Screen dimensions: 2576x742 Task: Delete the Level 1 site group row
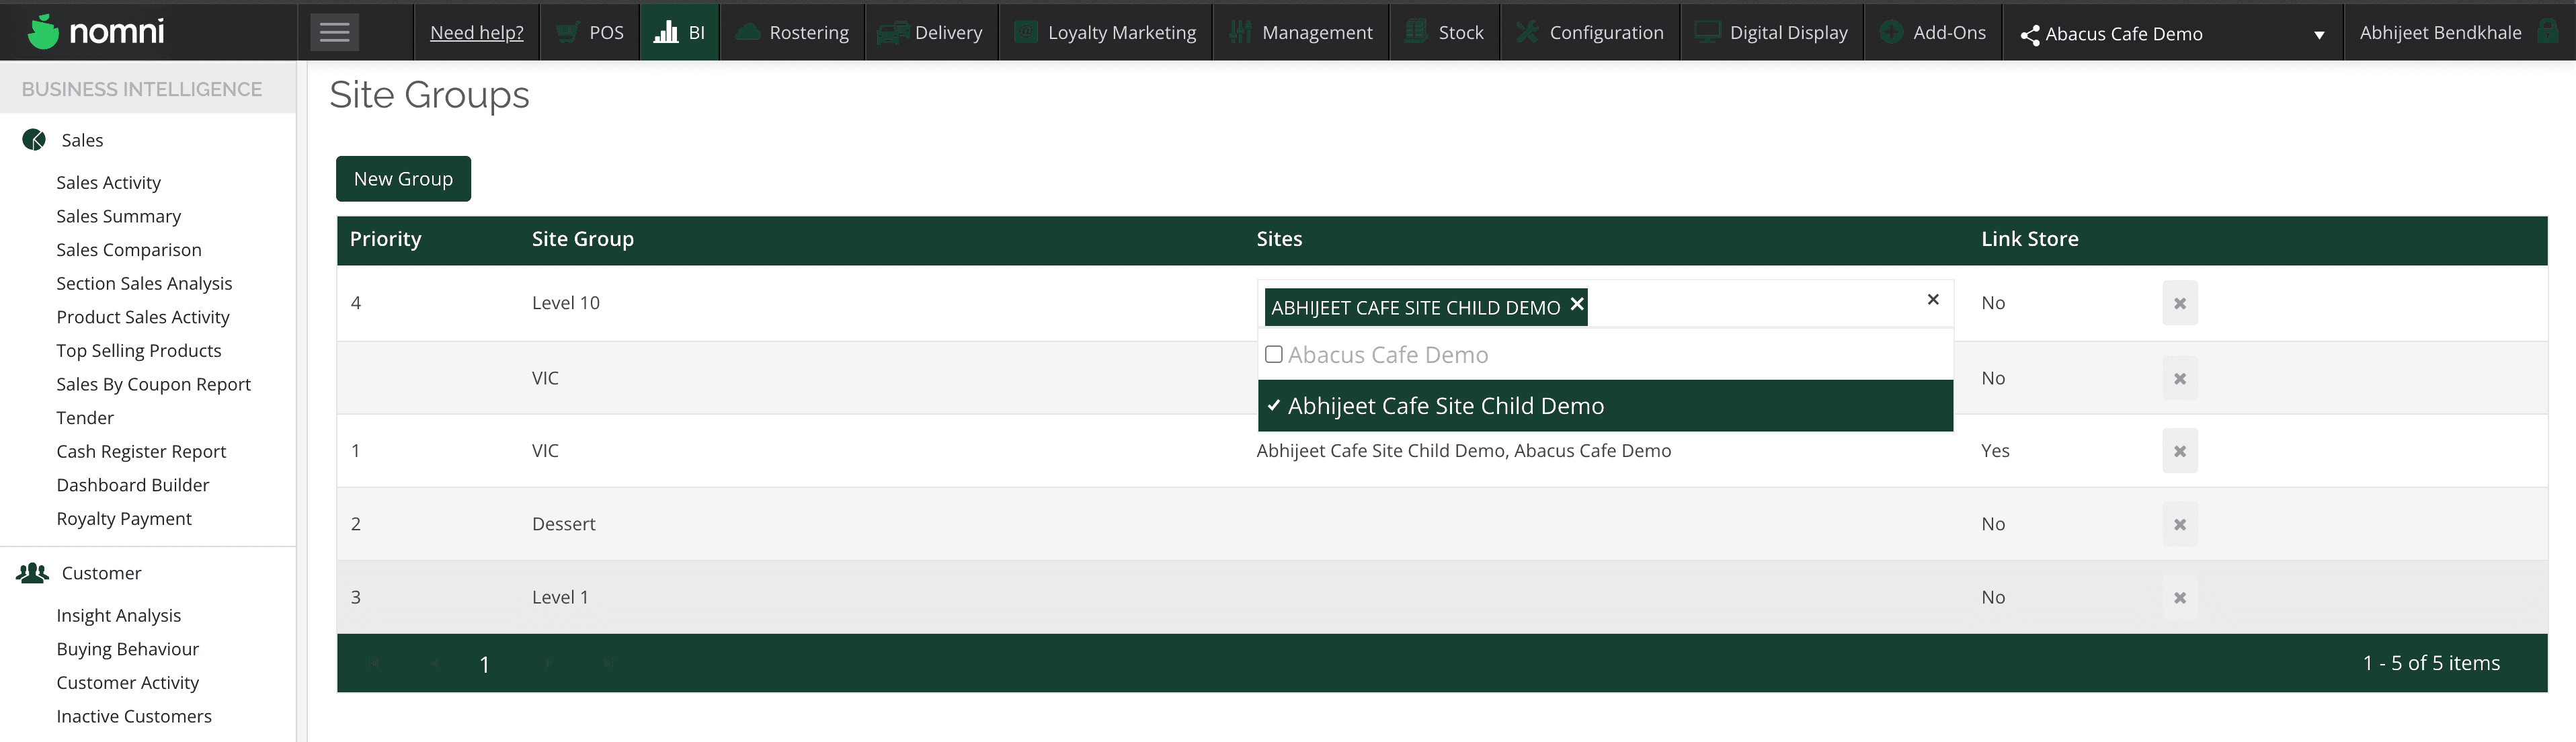point(2179,597)
